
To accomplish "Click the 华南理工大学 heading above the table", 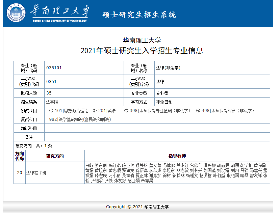I will click(x=142, y=40).
